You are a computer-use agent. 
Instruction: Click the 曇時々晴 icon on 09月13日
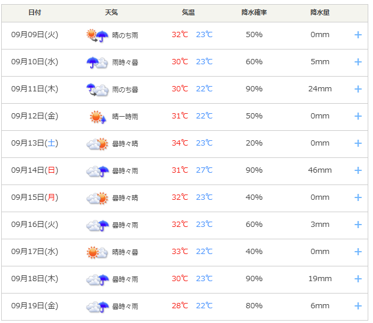click(x=97, y=143)
